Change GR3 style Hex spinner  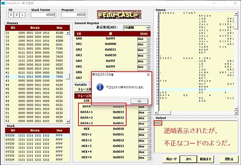[x=148, y=56]
